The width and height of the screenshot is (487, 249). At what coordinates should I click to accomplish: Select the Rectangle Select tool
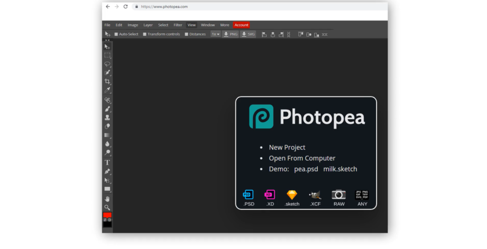[x=107, y=55]
